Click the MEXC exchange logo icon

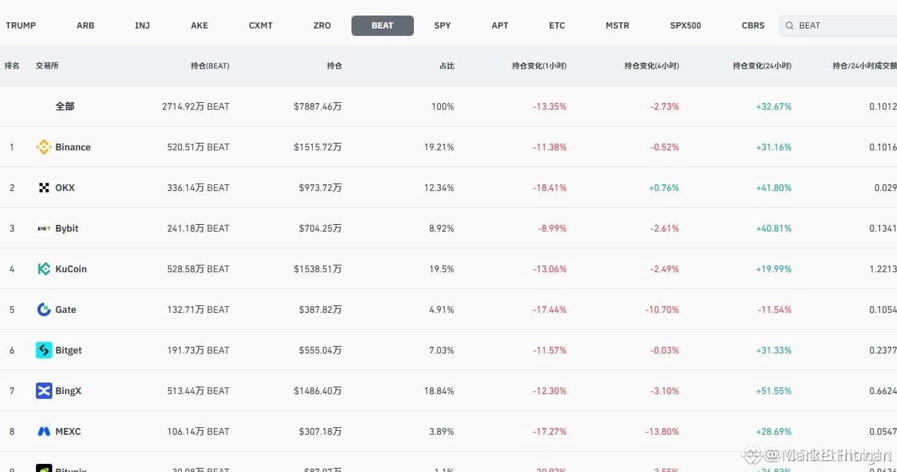tap(44, 431)
